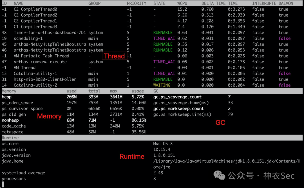
Task: Click the metaspace usage 95.56%
Action: (x=139, y=132)
